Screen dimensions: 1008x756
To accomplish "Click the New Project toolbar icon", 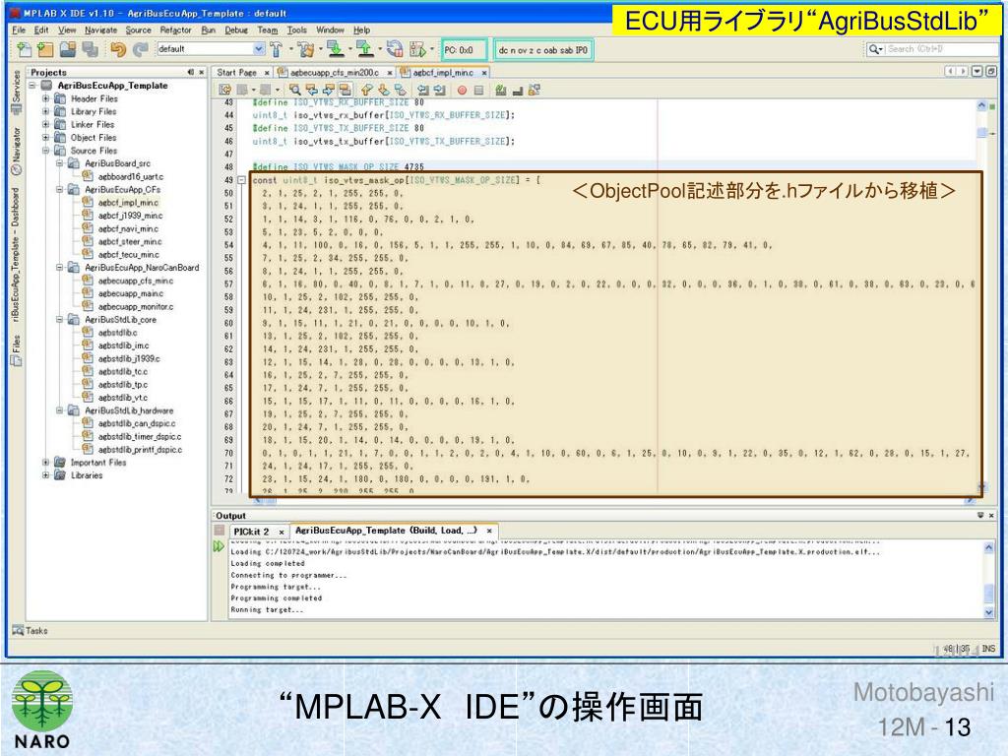I will click(x=45, y=49).
